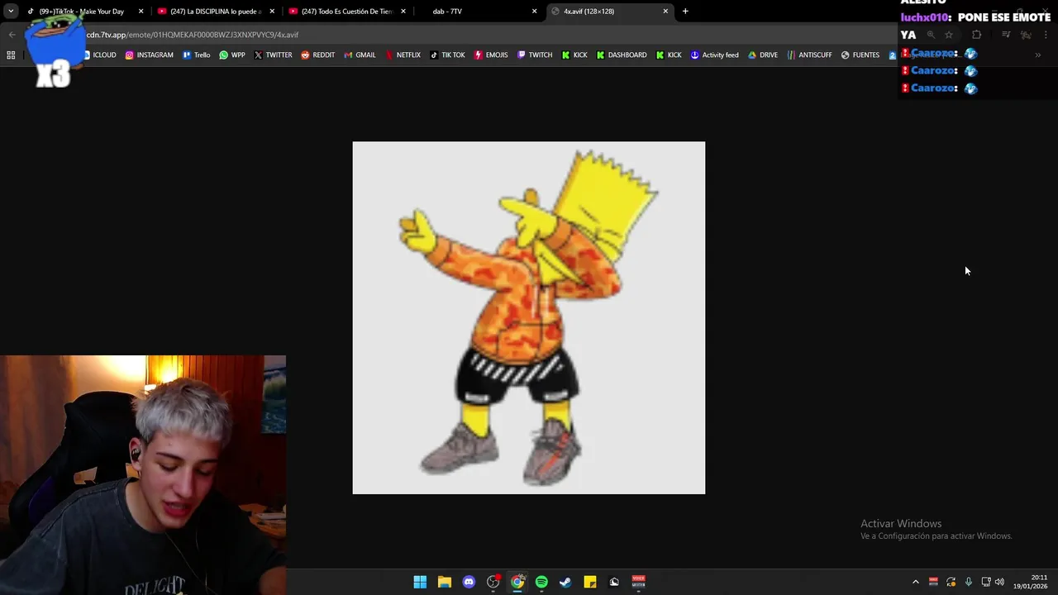The height and width of the screenshot is (595, 1058).
Task: Expand the hidden bookmarks overflow chevron
Action: [x=1038, y=55]
